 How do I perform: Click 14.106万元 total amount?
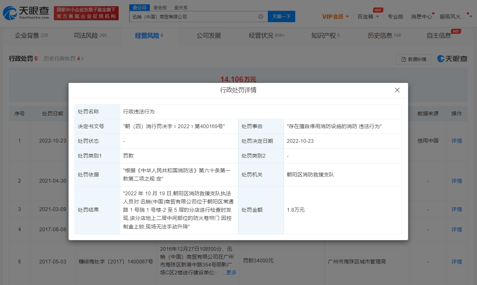pos(238,79)
